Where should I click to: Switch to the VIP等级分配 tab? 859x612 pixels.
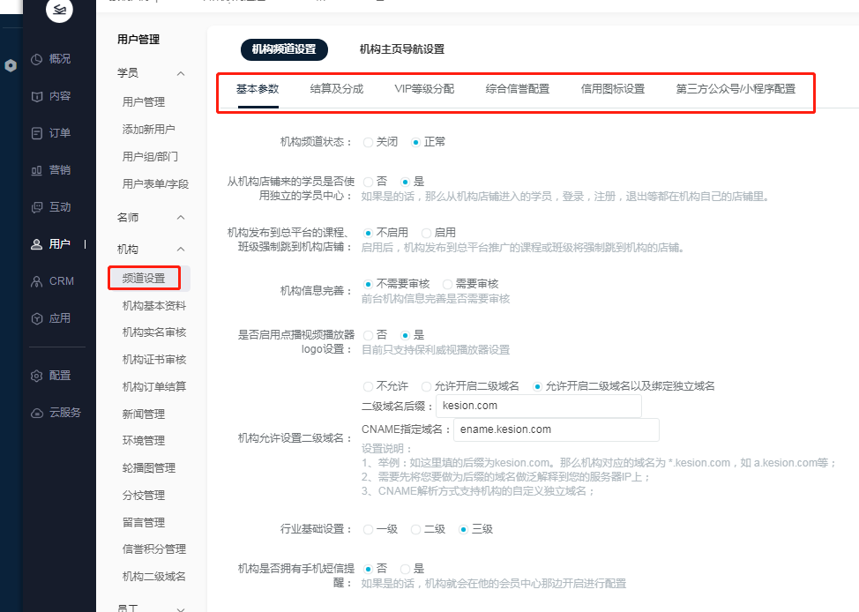click(424, 89)
